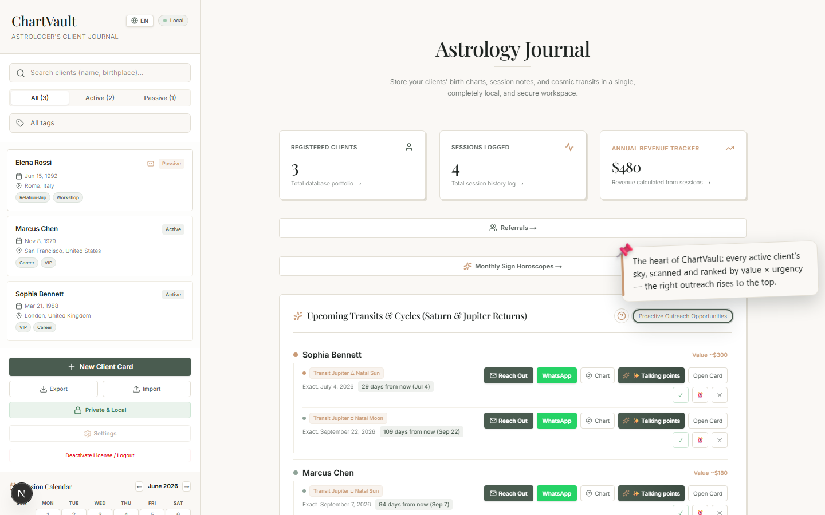Switch to the Passive (1) tab

click(x=160, y=98)
